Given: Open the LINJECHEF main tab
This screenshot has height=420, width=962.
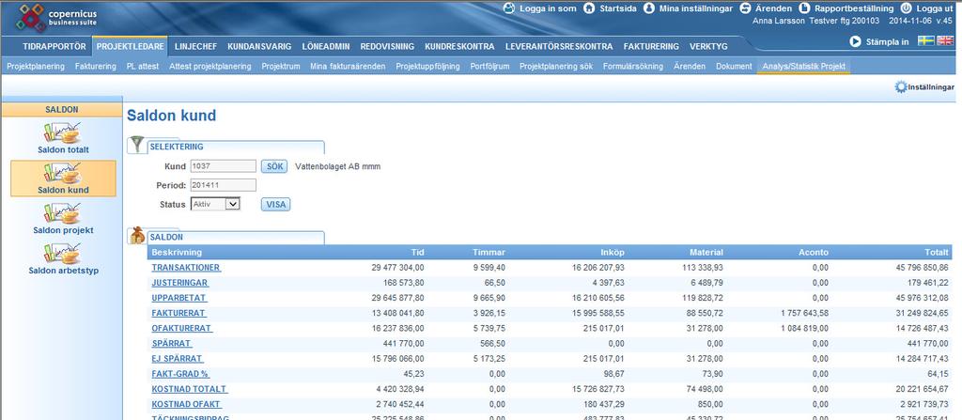Looking at the screenshot, I should (195, 47).
